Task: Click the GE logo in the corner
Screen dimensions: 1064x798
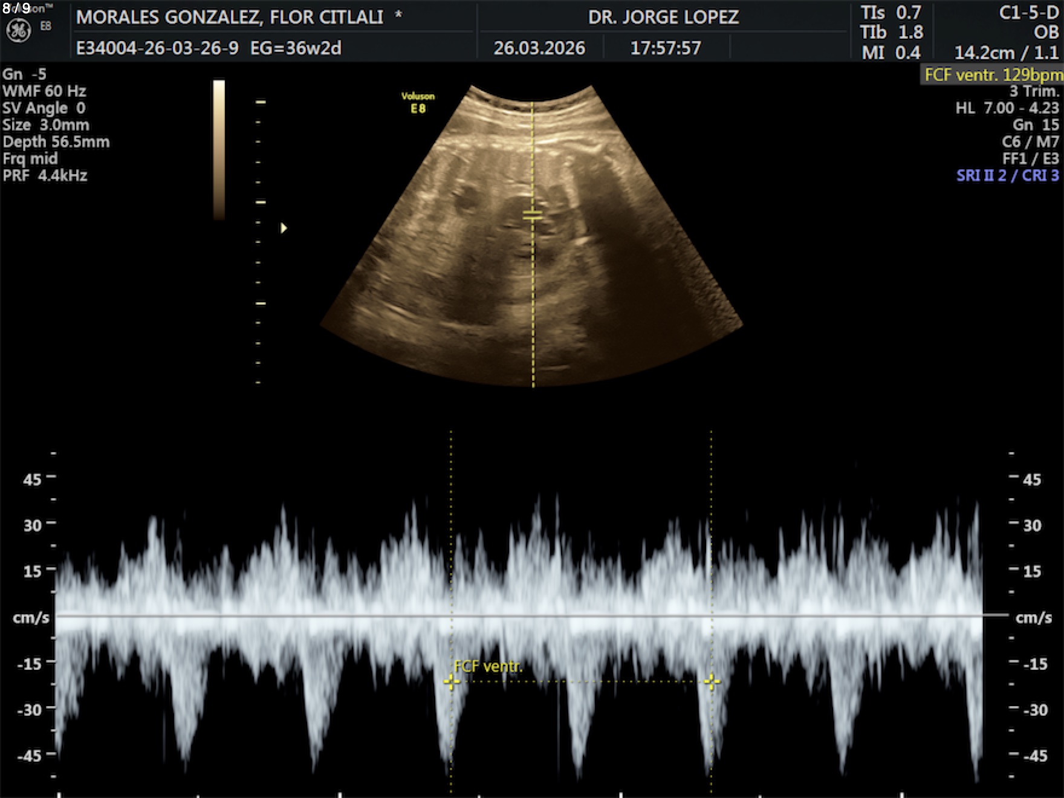Action: coord(18,30)
